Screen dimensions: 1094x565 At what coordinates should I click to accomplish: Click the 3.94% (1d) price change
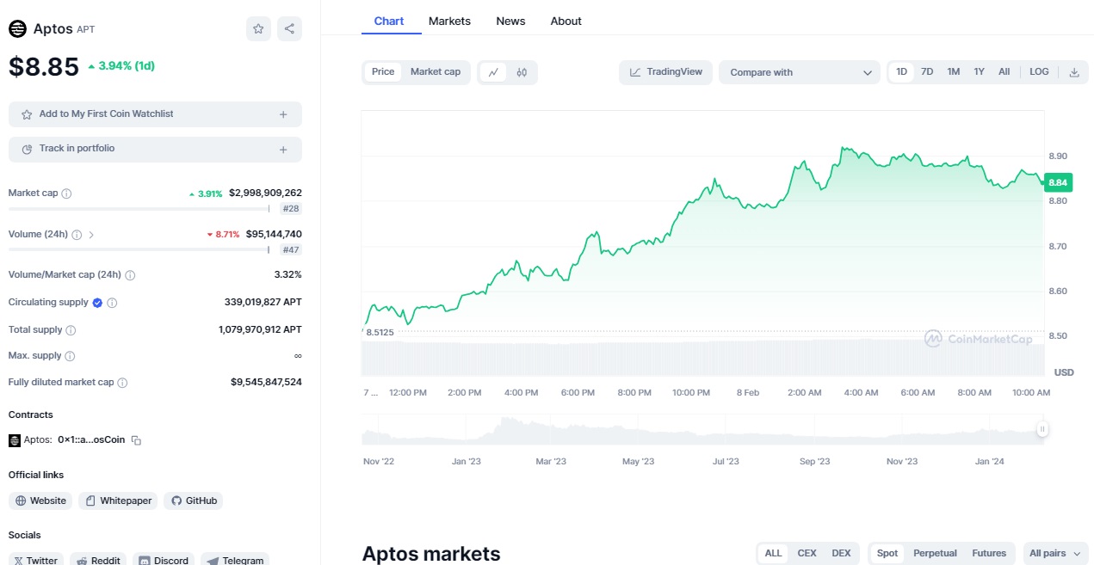(121, 66)
